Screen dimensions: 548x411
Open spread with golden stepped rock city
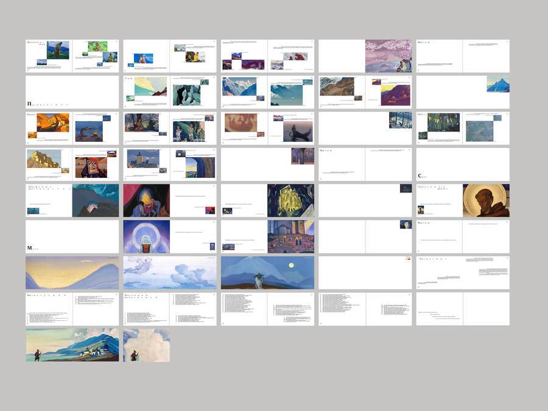coord(72,164)
